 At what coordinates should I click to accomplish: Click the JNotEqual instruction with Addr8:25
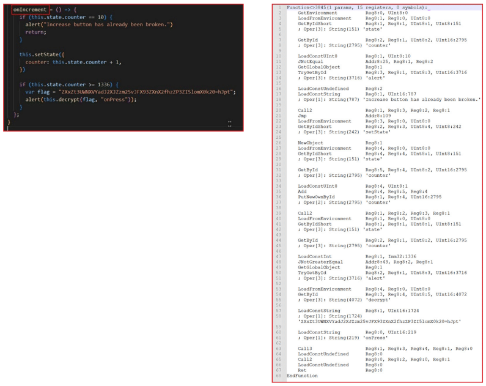[x=366, y=62]
